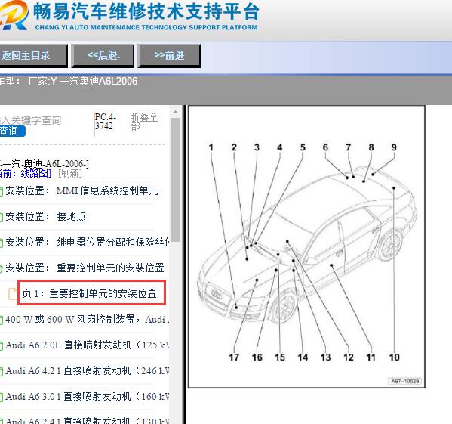This screenshot has height=424, width=452.
Task: Select 页 1: 重要控制单元的安装位置 page
Action: click(89, 293)
